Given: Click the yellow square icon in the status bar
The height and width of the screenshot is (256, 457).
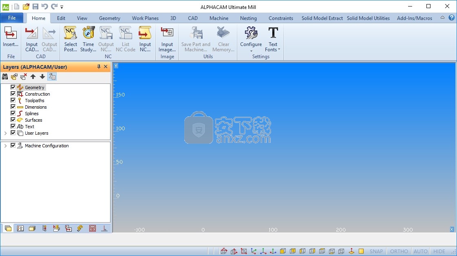Looking at the screenshot, I should (361, 251).
